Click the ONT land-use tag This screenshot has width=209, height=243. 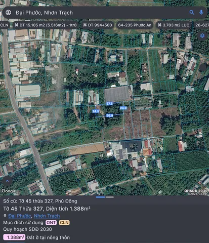click(x=51, y=223)
